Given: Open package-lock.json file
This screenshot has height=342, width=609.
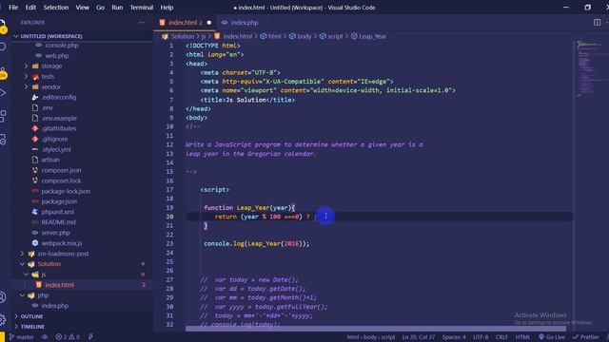Looking at the screenshot, I should click(66, 191).
